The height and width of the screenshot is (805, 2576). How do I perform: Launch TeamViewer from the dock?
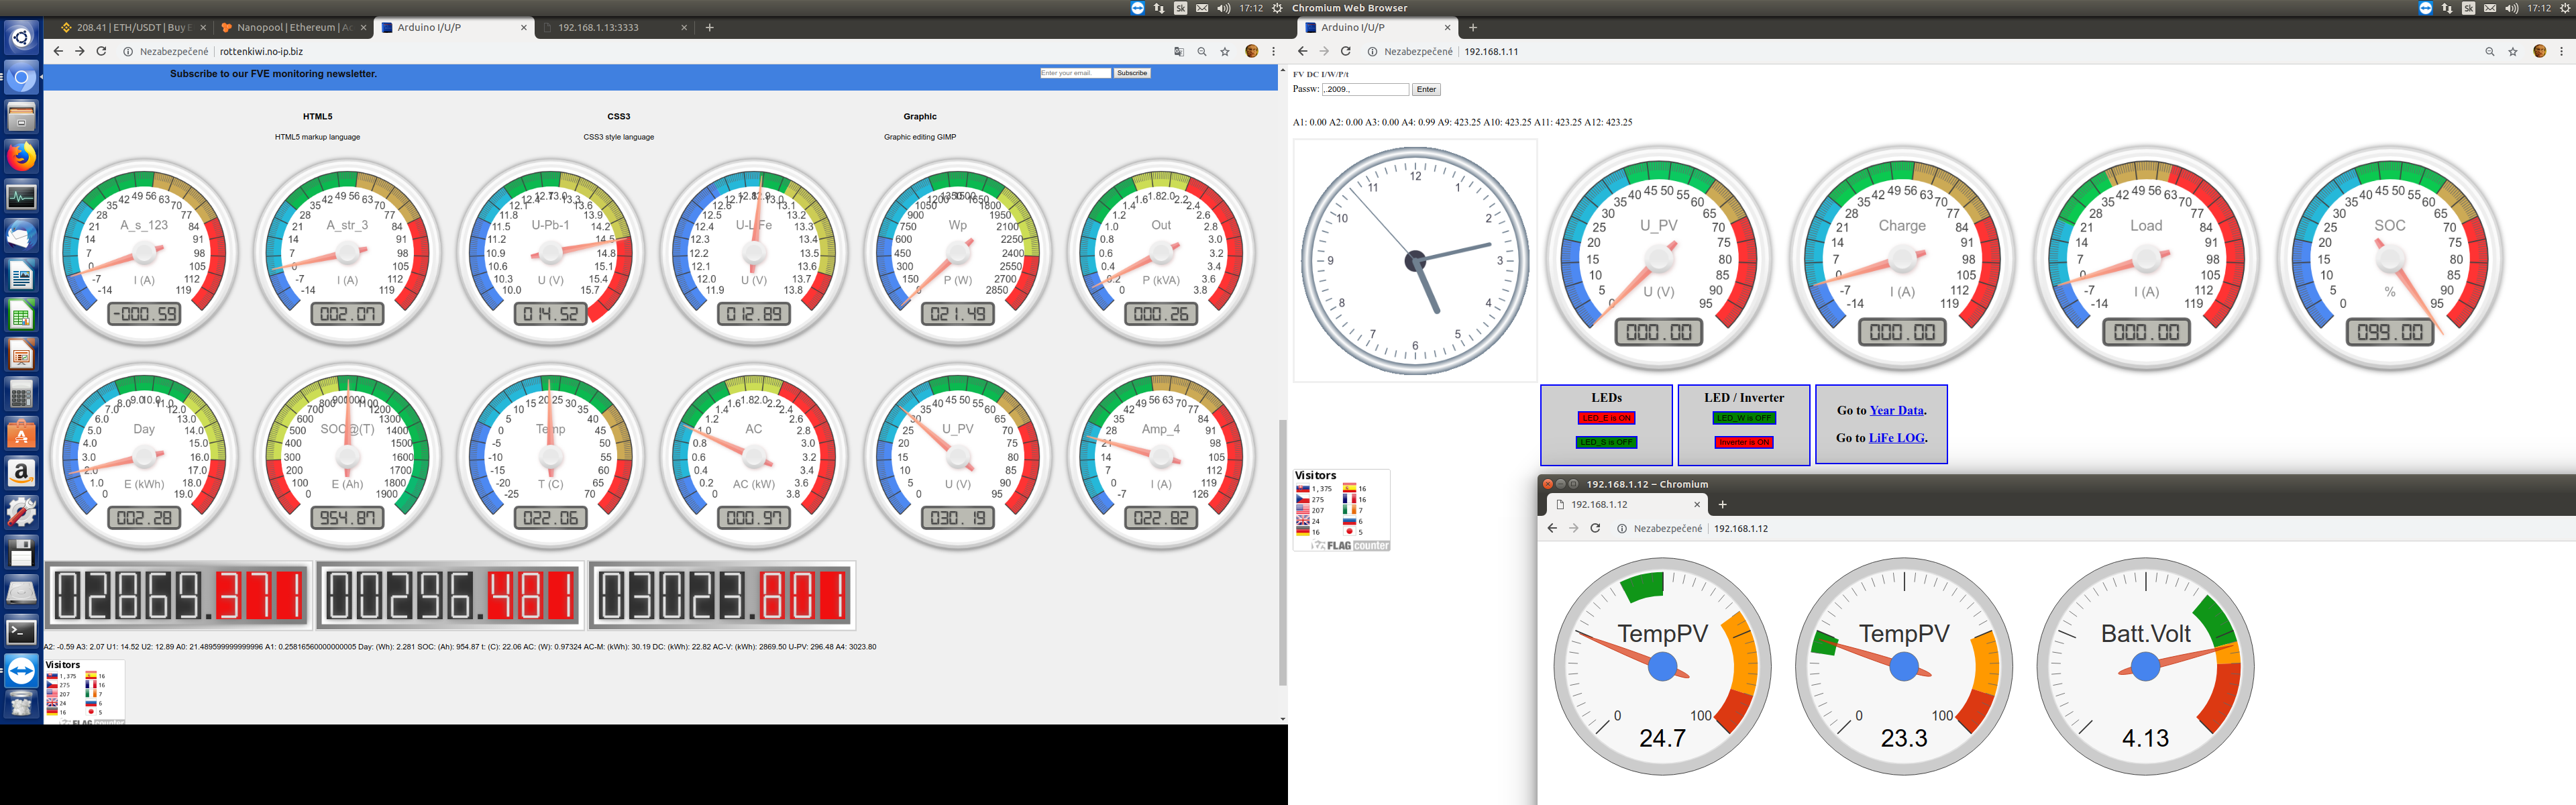pyautogui.click(x=21, y=670)
